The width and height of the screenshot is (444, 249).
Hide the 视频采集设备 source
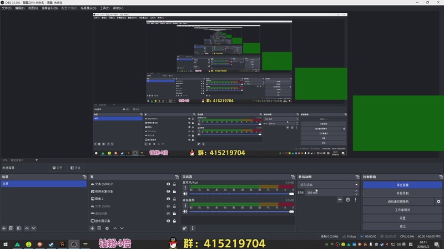coord(168,191)
